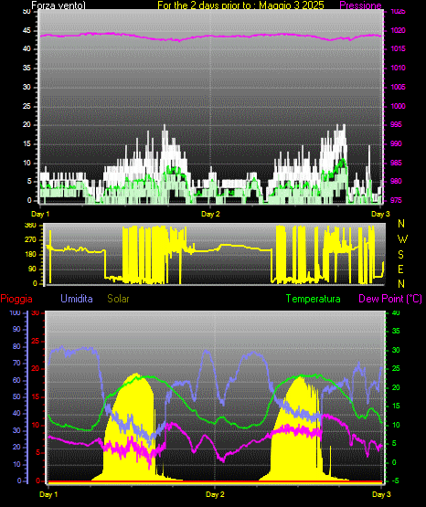
Task: Click the 975 pressure axis value
Action: click(396, 200)
